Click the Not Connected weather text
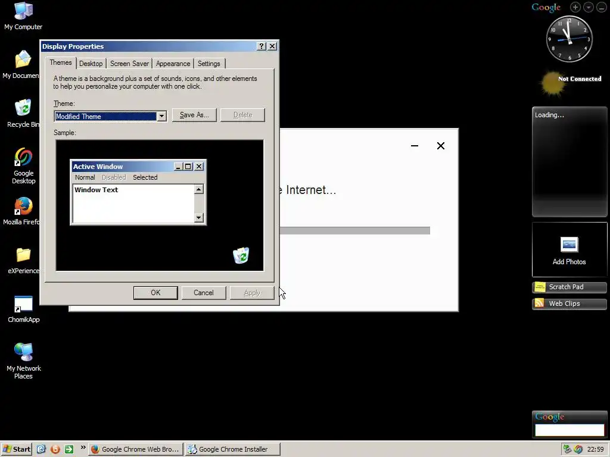 pos(580,79)
